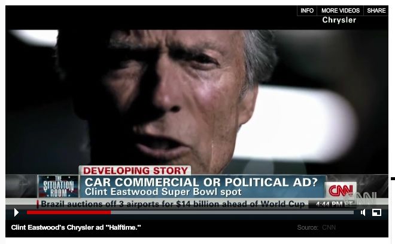Screen dimensions: 395x244
Task: Mute audio using the speaker icon
Action: coord(363,212)
